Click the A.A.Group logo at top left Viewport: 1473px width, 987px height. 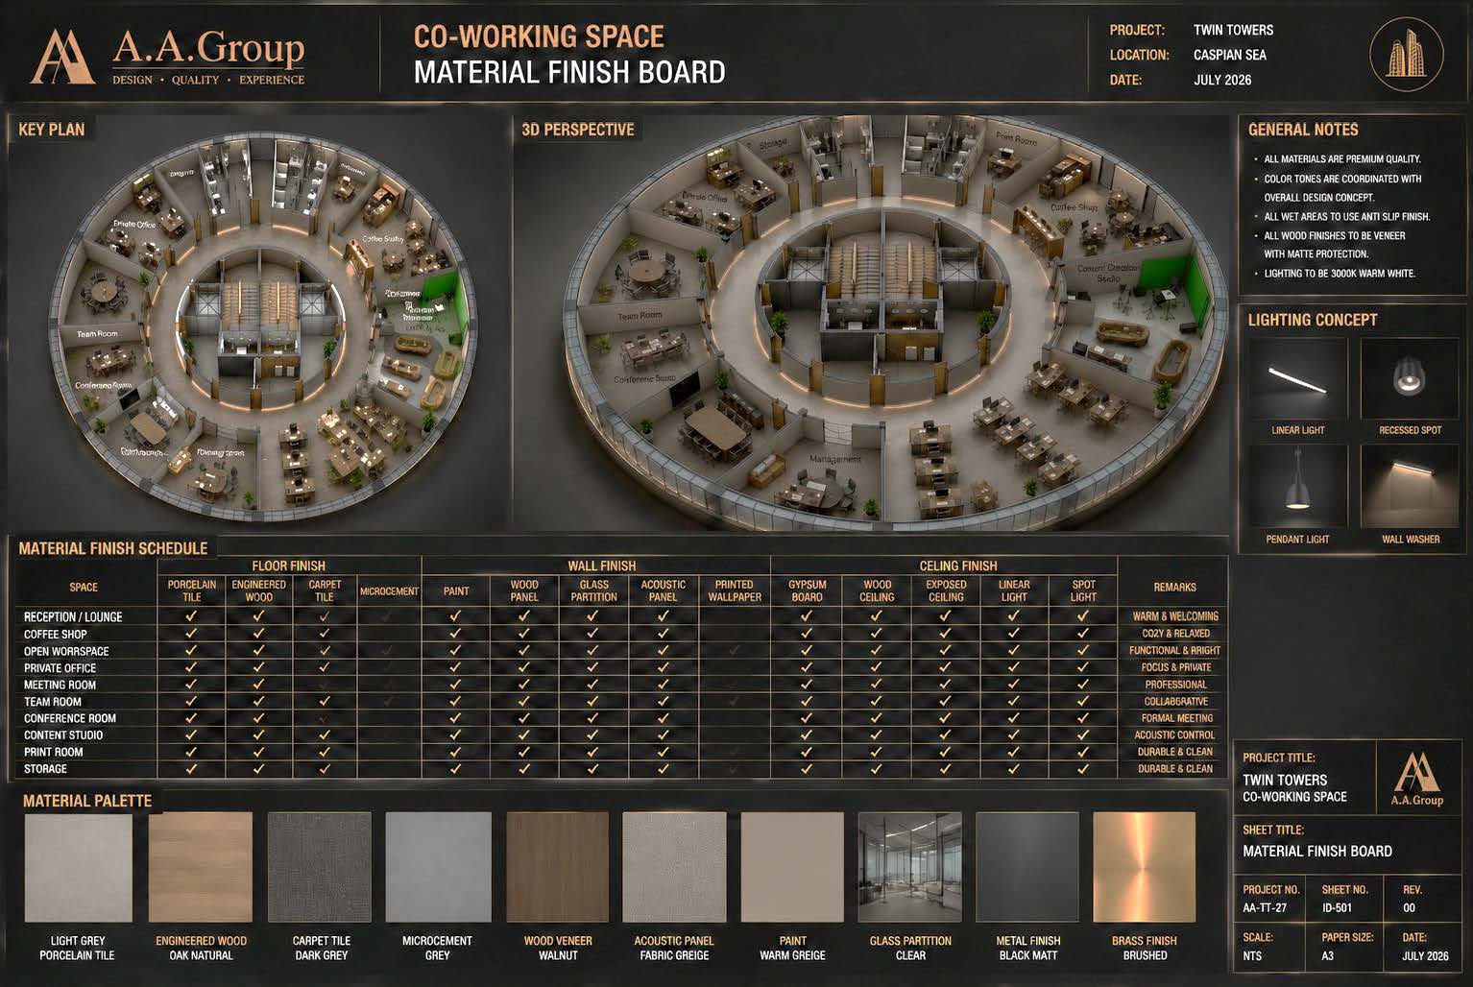[167, 56]
